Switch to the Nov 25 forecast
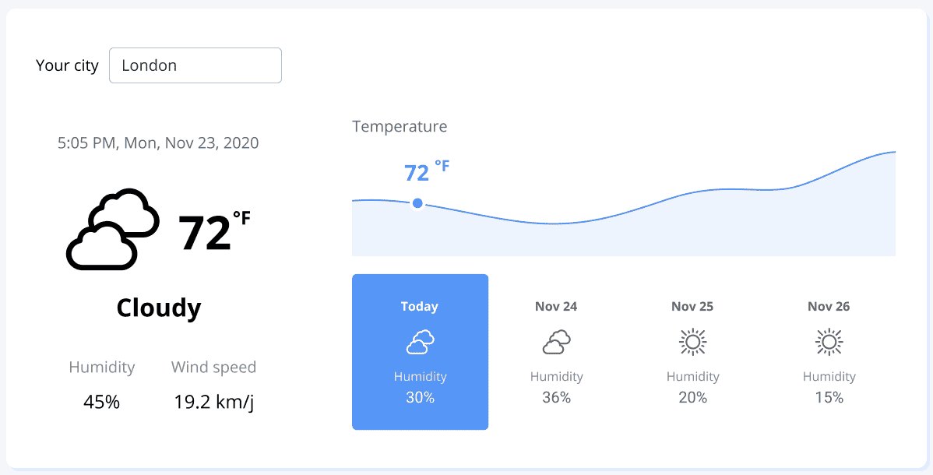This screenshot has height=475, width=933. [692, 352]
